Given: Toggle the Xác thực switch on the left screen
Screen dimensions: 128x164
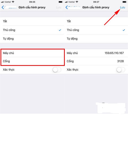Looking at the screenshot, I should [x=57, y=70].
